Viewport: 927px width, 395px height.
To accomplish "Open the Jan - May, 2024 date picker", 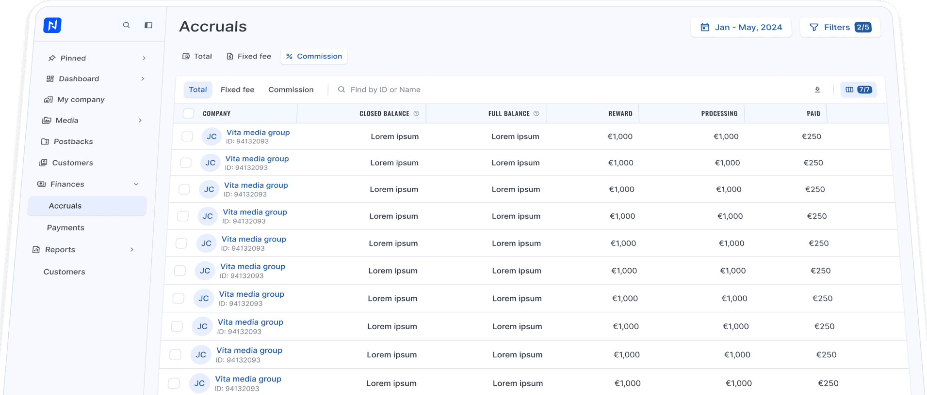I will (x=741, y=27).
